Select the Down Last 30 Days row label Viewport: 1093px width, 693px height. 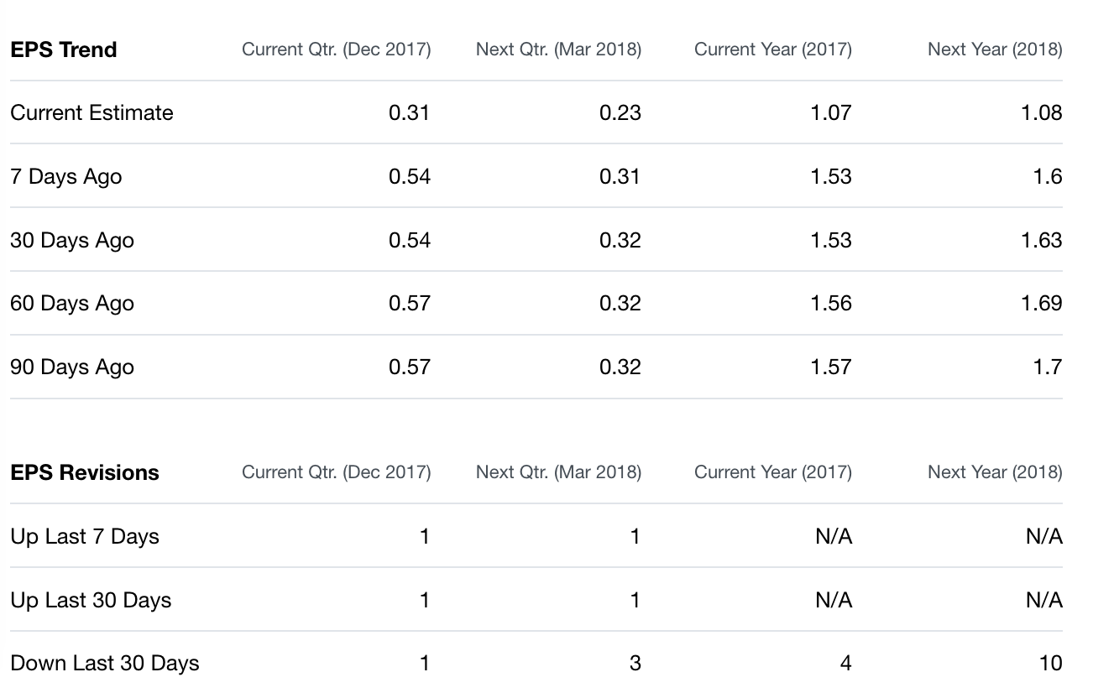click(105, 663)
